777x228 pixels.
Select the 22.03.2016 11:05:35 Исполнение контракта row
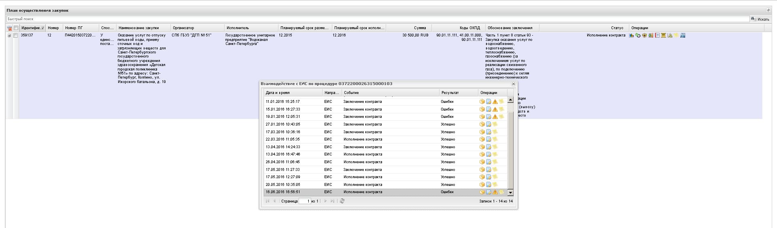(x=385, y=139)
